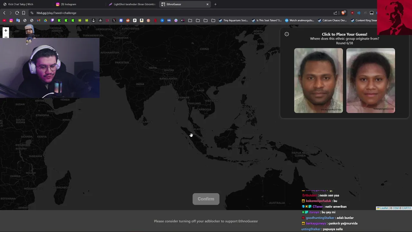The width and height of the screenshot is (412, 232).
Task: Open Google Translate bookmark icon
Action: [18, 20]
